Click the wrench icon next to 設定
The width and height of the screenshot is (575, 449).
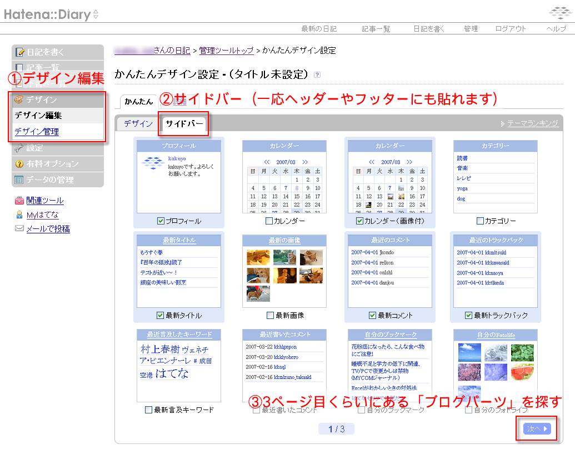pyautogui.click(x=19, y=148)
